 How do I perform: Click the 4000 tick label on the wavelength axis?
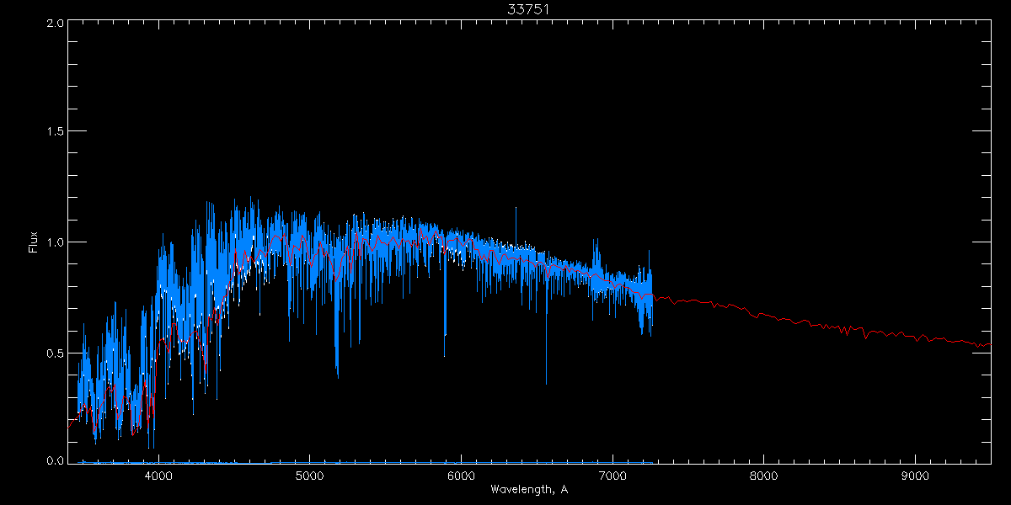coord(158,475)
